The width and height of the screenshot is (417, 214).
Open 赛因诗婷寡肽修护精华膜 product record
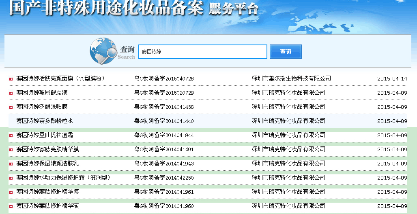pyautogui.click(x=47, y=192)
